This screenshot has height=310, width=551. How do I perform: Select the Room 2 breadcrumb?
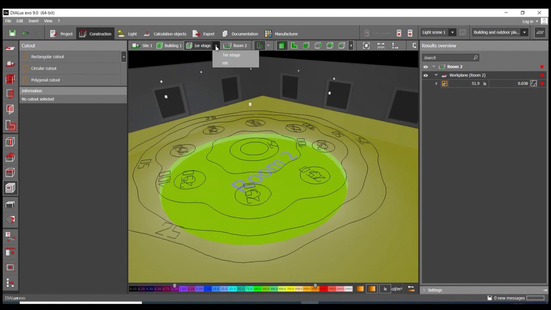point(235,45)
